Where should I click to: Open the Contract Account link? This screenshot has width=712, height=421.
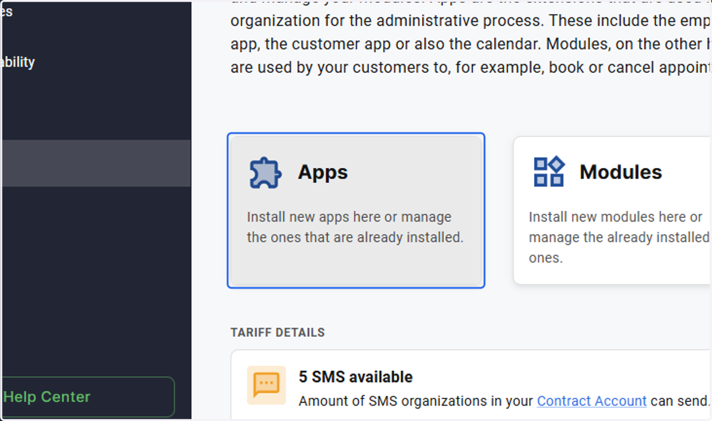[592, 401]
